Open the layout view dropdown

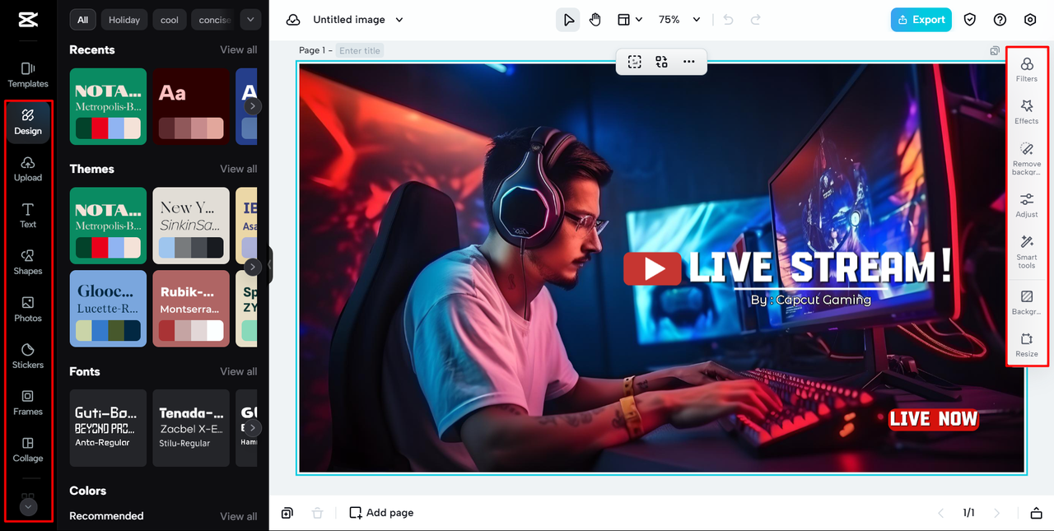click(630, 20)
